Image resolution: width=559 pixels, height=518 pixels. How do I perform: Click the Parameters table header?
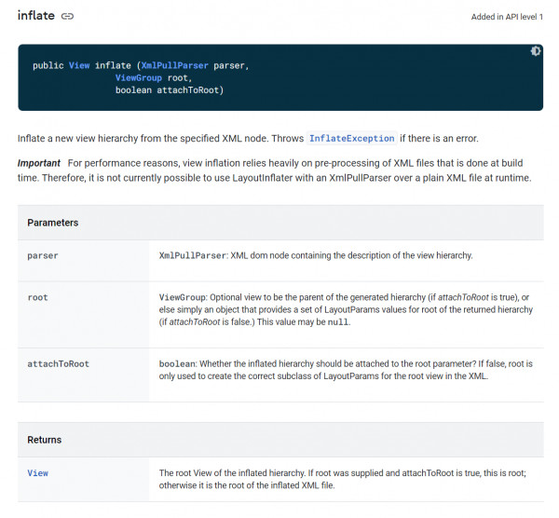point(280,223)
